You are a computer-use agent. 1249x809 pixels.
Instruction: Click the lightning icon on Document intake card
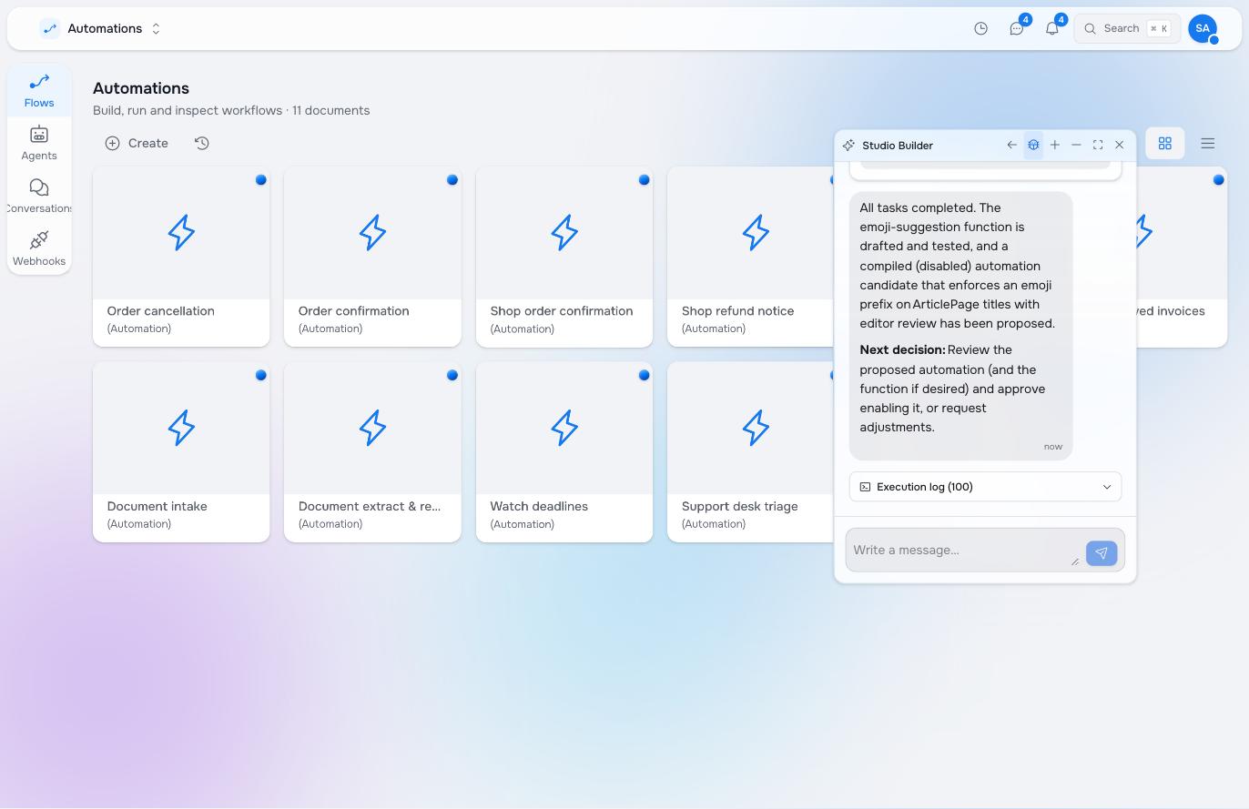[181, 428]
